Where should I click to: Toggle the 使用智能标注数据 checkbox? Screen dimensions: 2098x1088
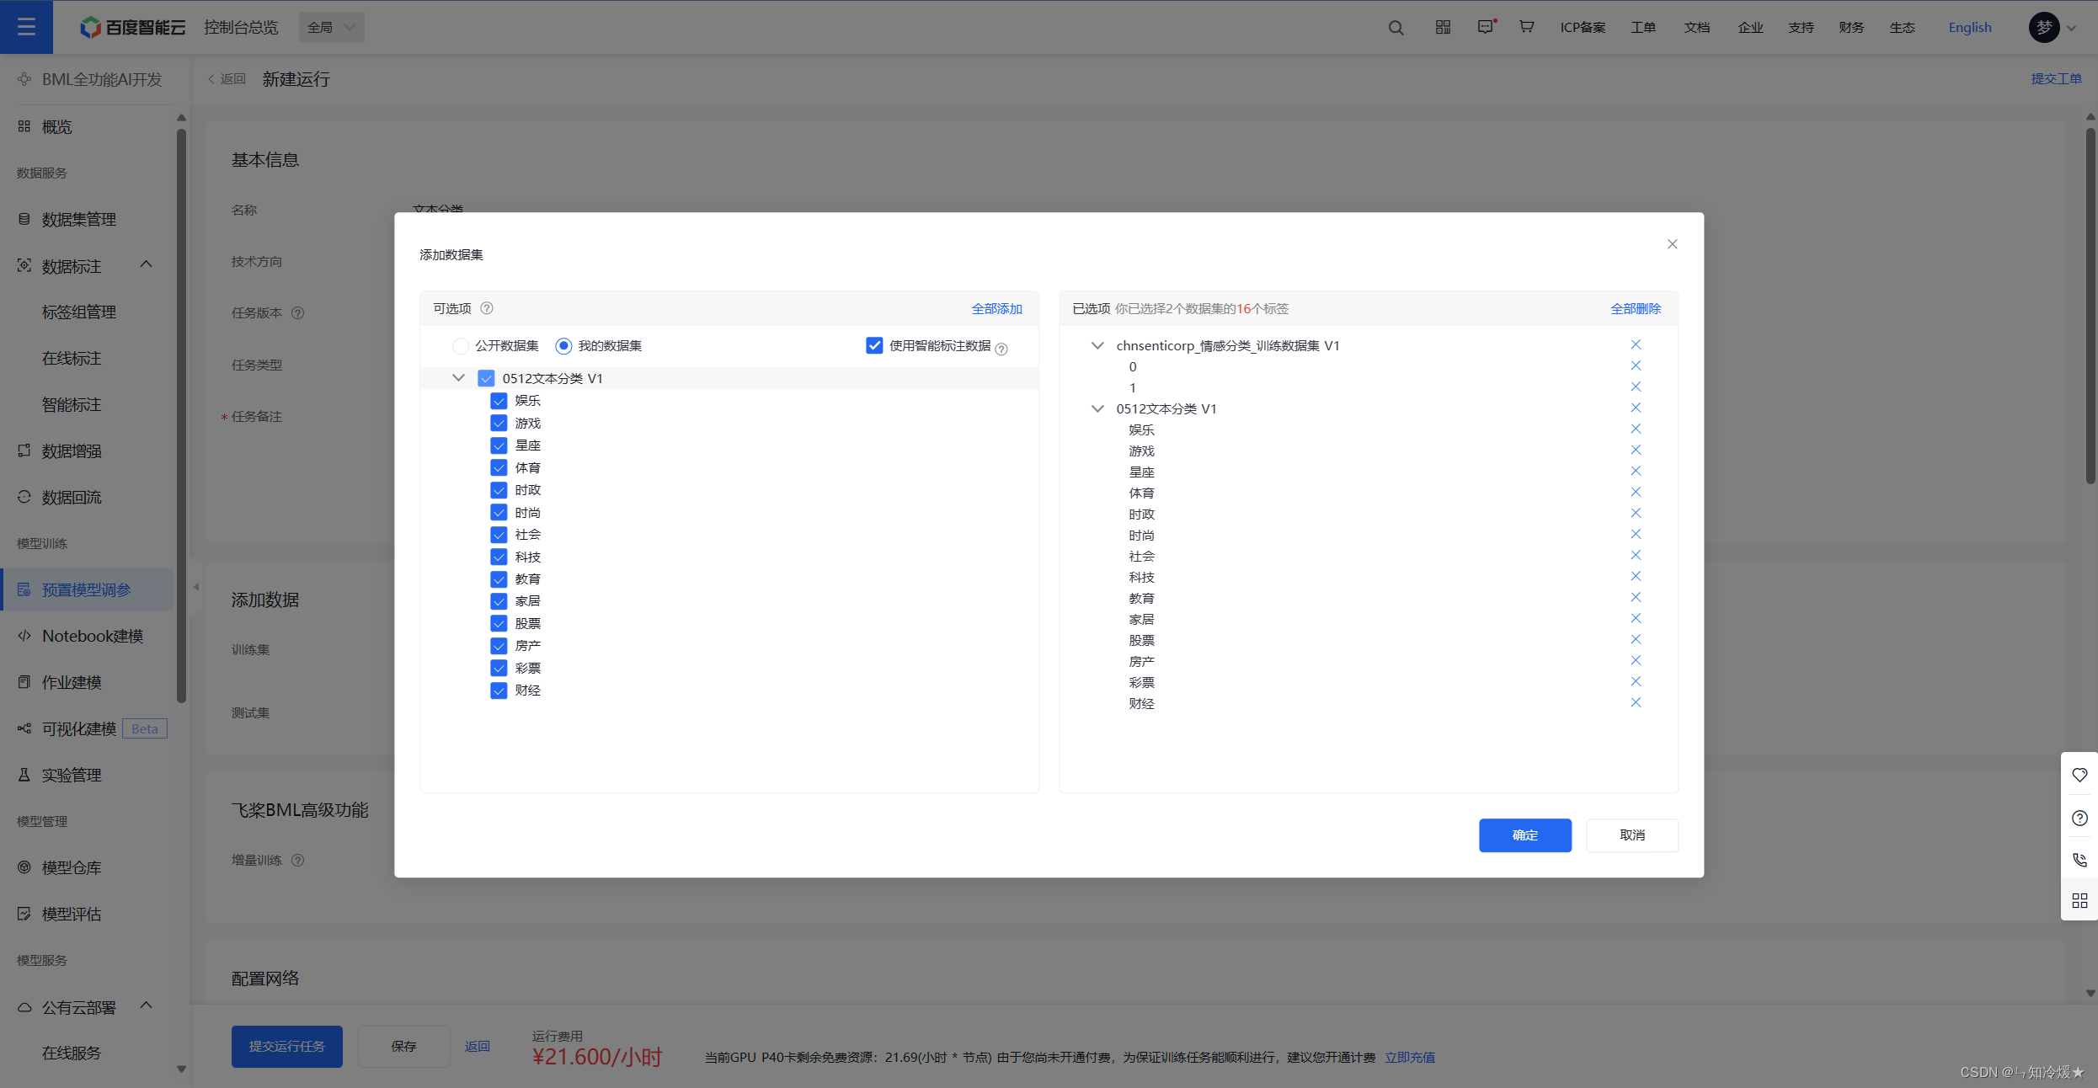coord(874,346)
